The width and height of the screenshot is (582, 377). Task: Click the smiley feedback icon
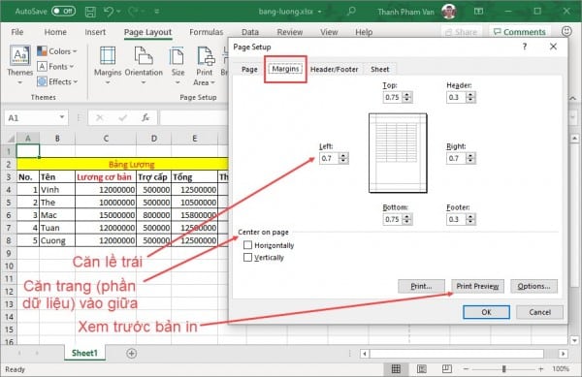point(566,32)
